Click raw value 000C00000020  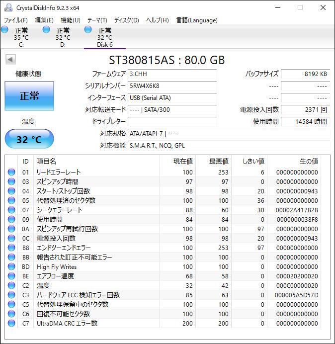pos(297,285)
